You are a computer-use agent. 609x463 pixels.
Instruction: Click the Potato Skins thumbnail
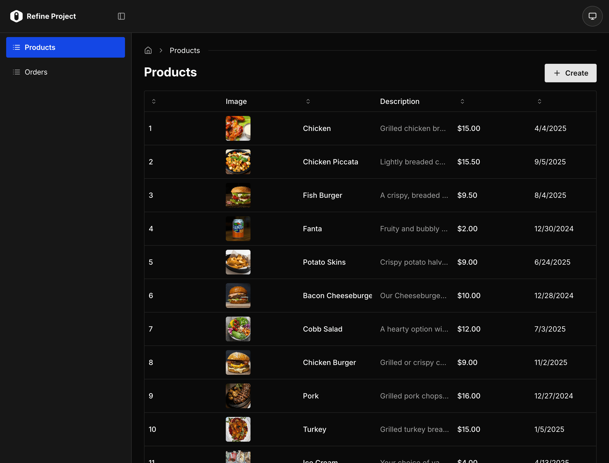tap(238, 262)
